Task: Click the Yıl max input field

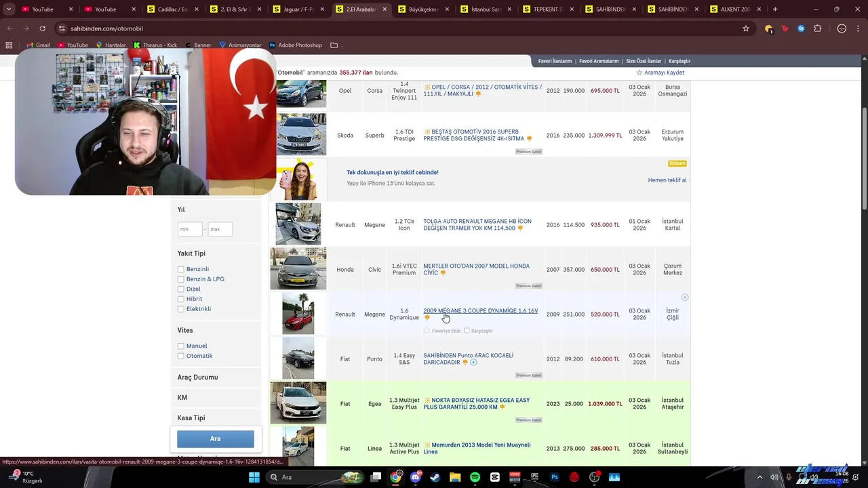Action: point(220,229)
